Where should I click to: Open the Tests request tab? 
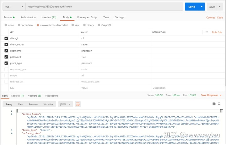tap(106, 17)
